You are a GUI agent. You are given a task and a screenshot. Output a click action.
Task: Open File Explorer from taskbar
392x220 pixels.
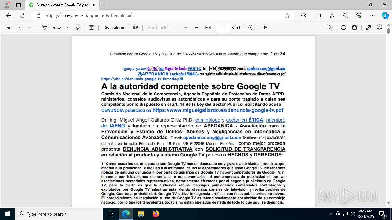tap(141, 214)
